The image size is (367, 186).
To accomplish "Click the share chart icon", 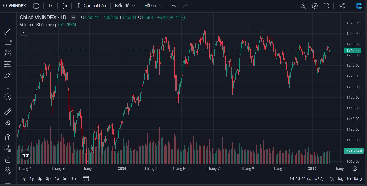I will (342, 6).
